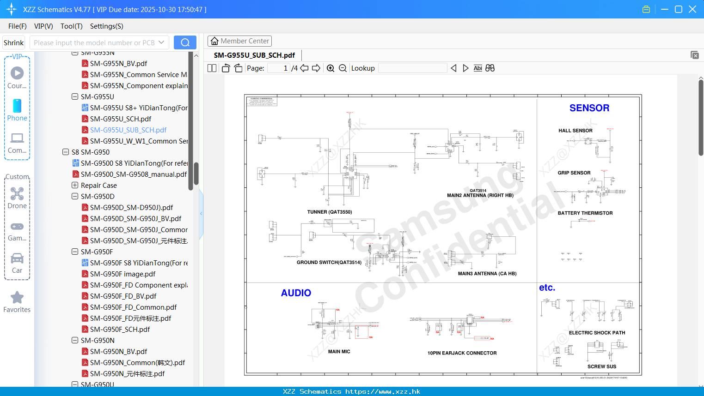The height and width of the screenshot is (396, 704).
Task: Toggle the two-page split view icon
Action: (212, 68)
